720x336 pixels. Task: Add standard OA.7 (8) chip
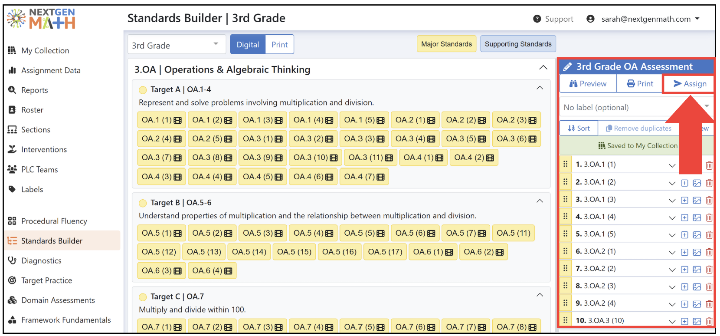pos(516,327)
